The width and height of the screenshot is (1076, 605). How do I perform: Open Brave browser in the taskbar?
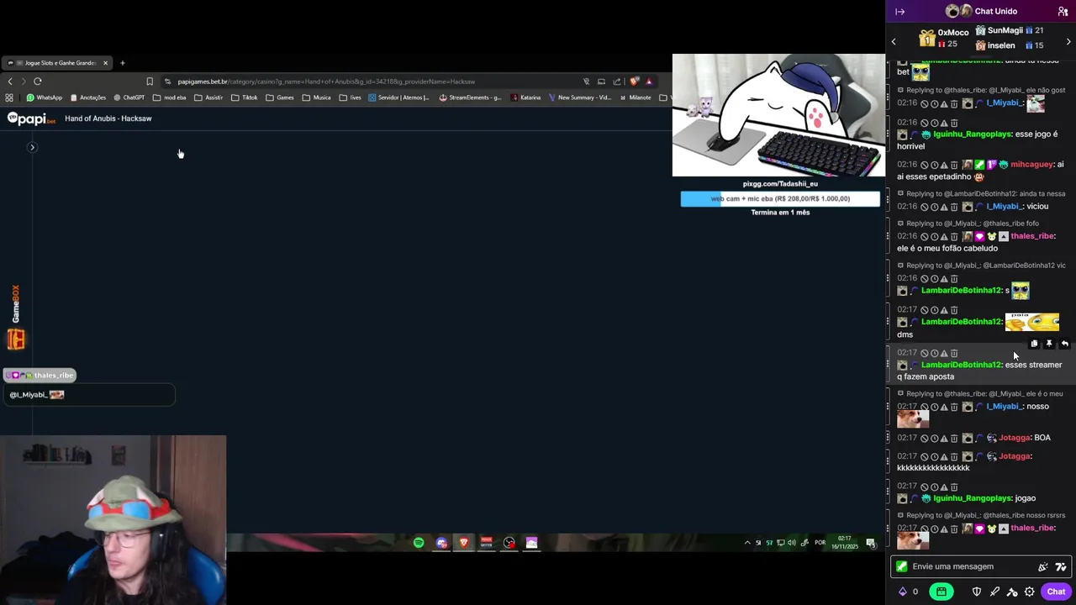click(x=463, y=543)
